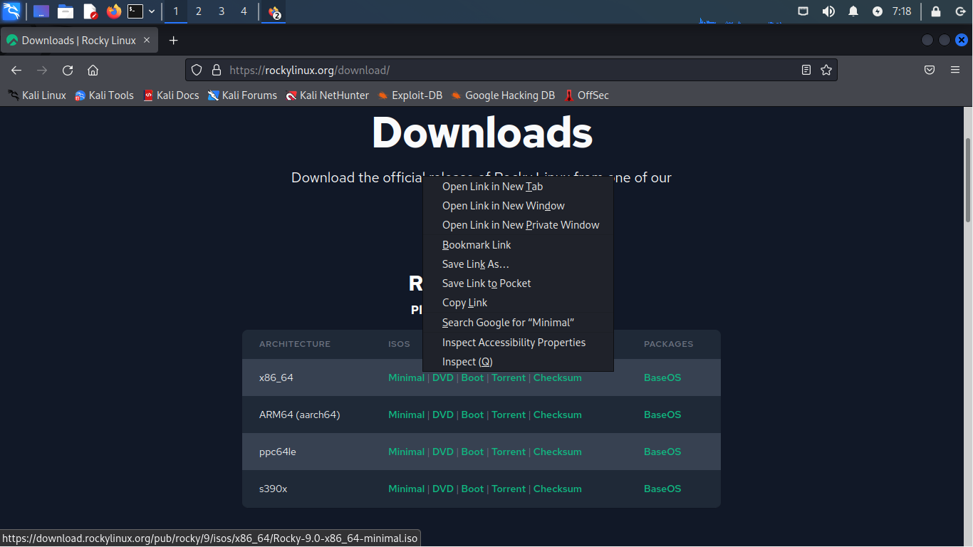The height and width of the screenshot is (547, 973).
Task: Open a new browser tab
Action: (173, 41)
